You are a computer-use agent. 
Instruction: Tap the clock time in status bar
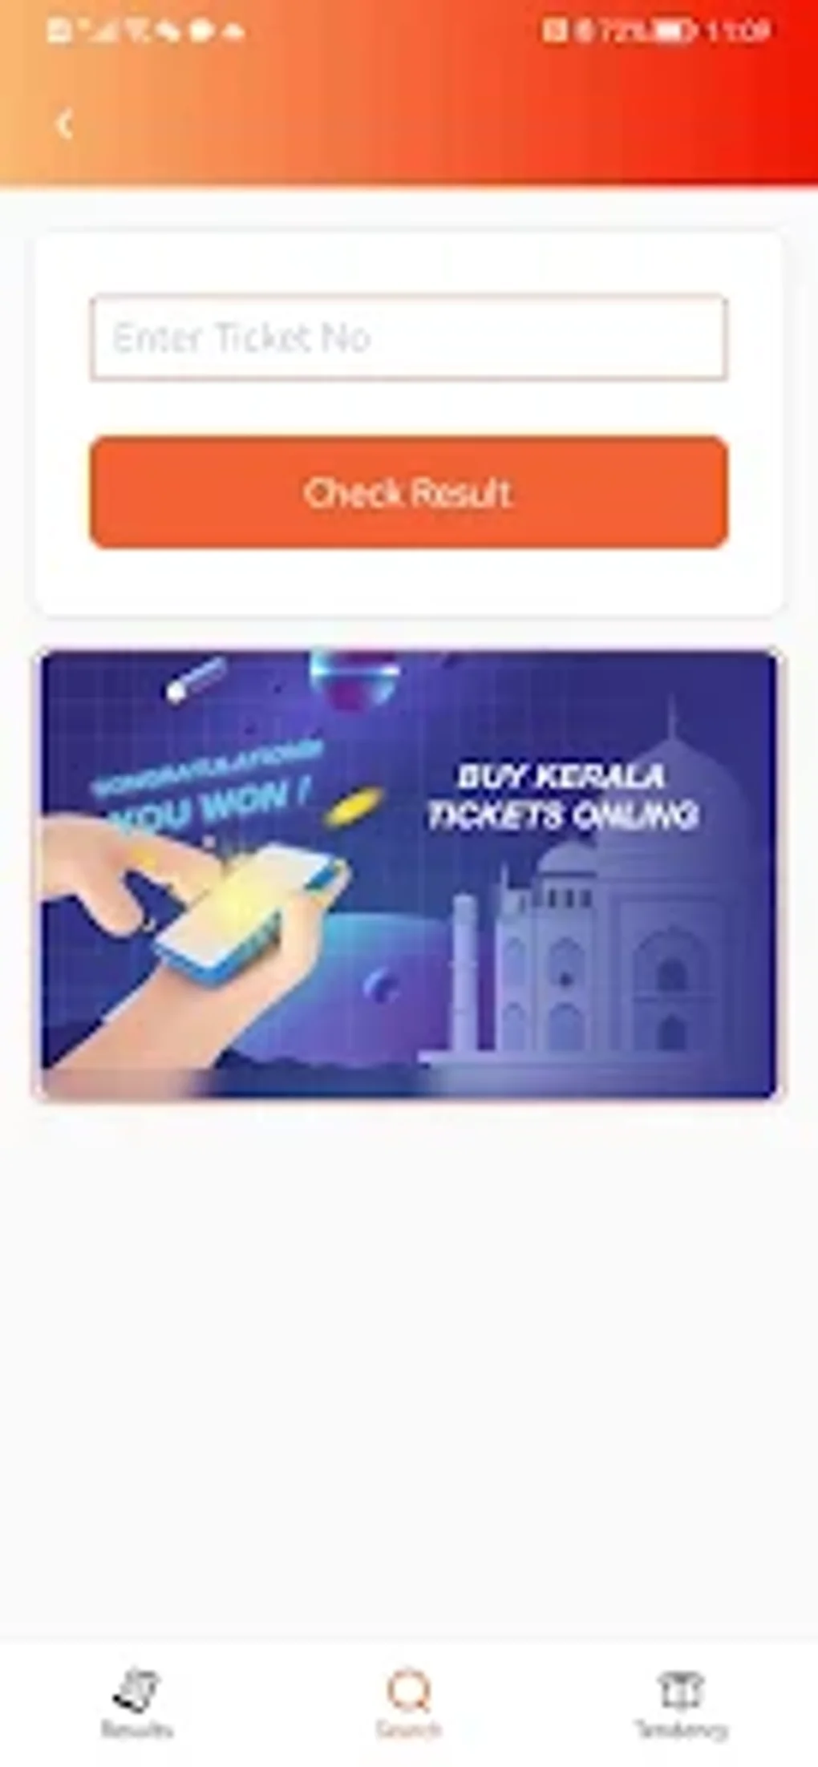point(738,31)
